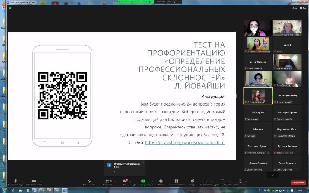Open the Реакции reactions menu

[x=192, y=182]
